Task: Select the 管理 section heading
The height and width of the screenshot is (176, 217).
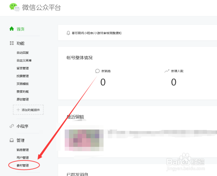Action: coord(20,140)
